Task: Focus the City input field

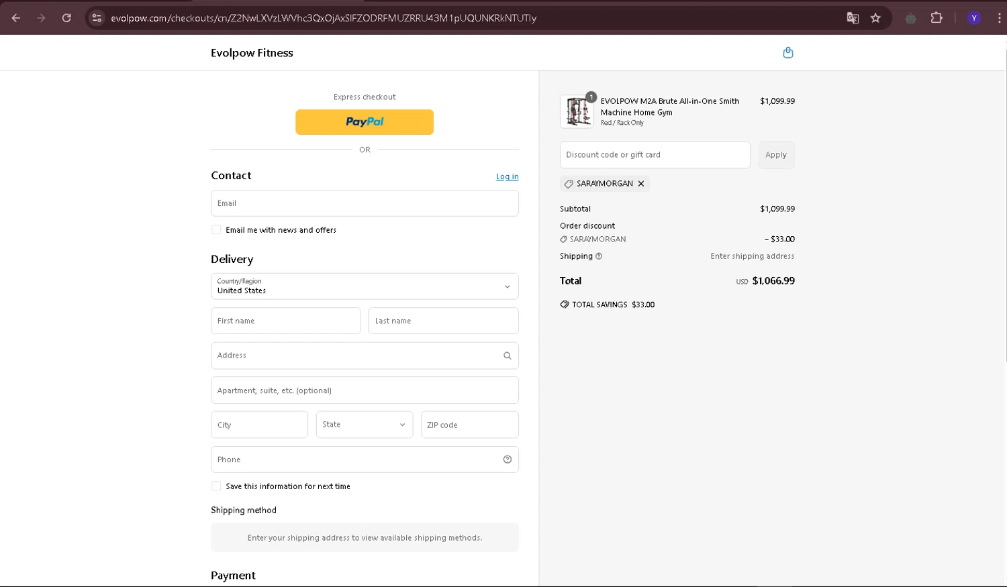Action: pos(260,425)
